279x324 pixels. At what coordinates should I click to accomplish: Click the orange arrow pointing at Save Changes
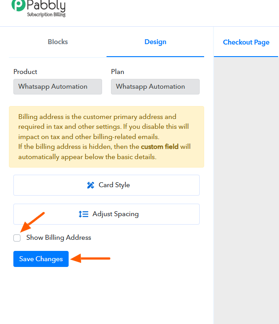point(91,258)
